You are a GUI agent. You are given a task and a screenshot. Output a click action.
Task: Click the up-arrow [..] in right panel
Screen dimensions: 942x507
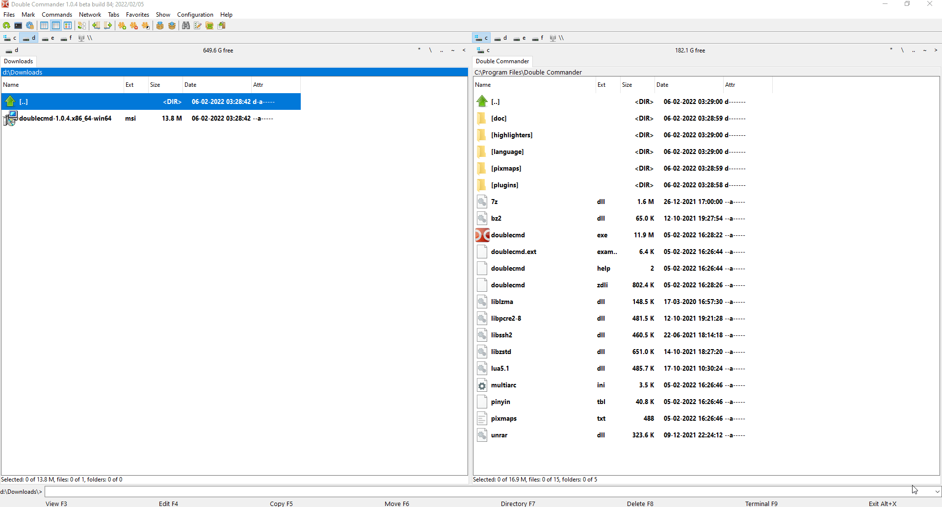[x=482, y=101]
